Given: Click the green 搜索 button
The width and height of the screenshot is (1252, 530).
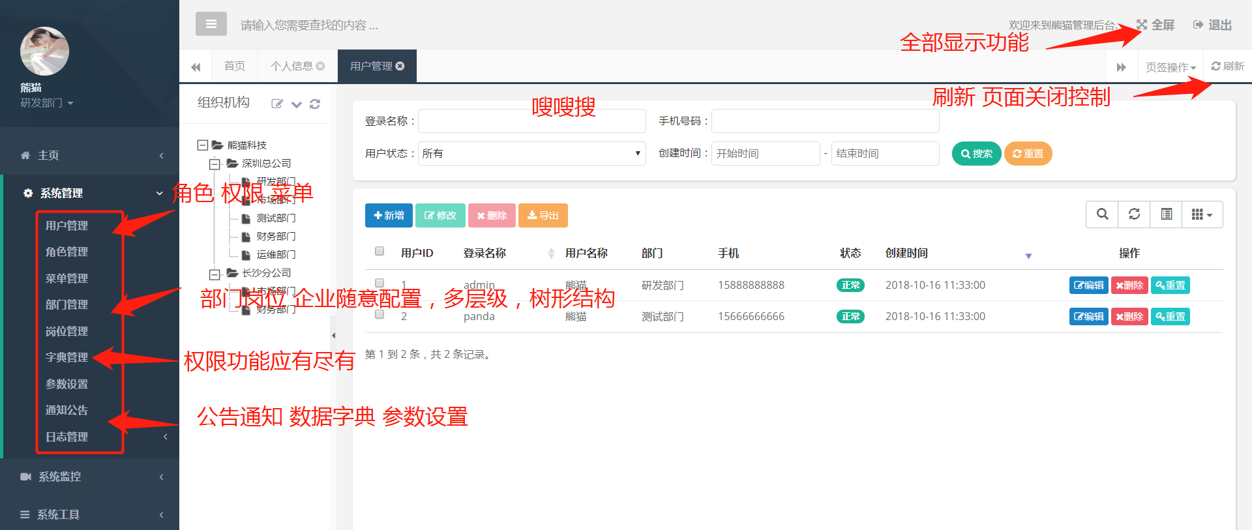Looking at the screenshot, I should [977, 154].
